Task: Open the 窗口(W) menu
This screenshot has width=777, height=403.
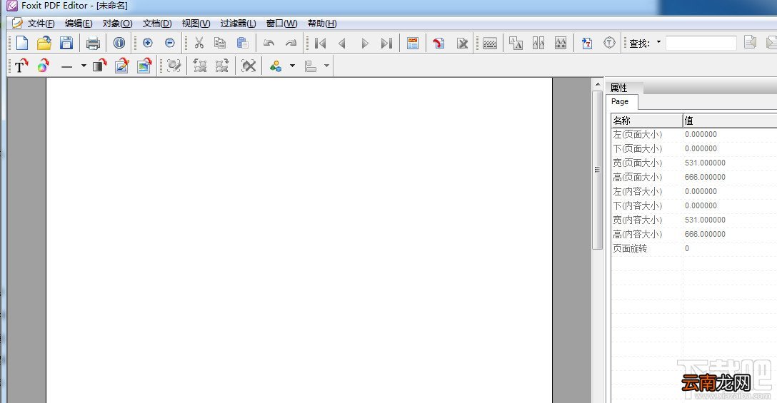Action: [x=281, y=24]
